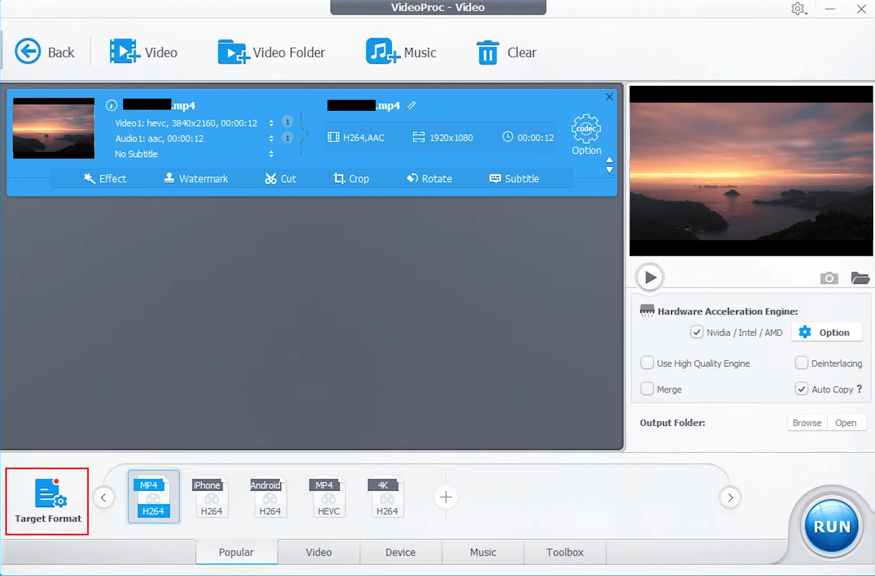Viewport: 875px width, 576px height.
Task: Add Music file
Action: (401, 52)
